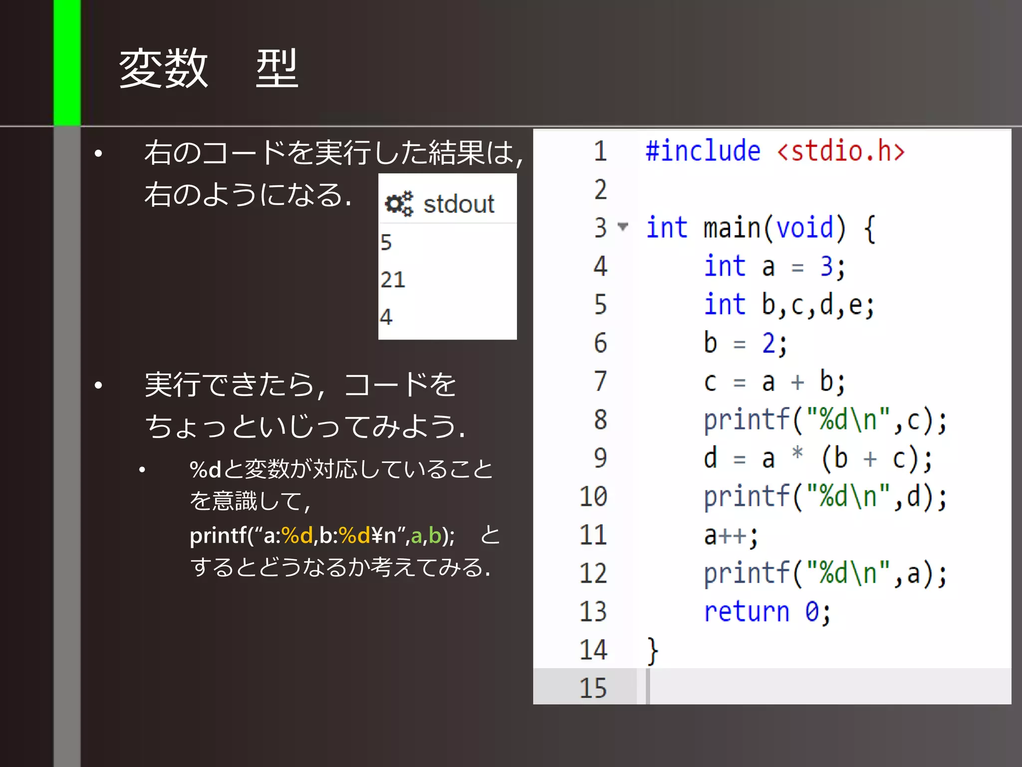The image size is (1022, 767).
Task: Click the text 右のようになる.
Action: (x=248, y=194)
